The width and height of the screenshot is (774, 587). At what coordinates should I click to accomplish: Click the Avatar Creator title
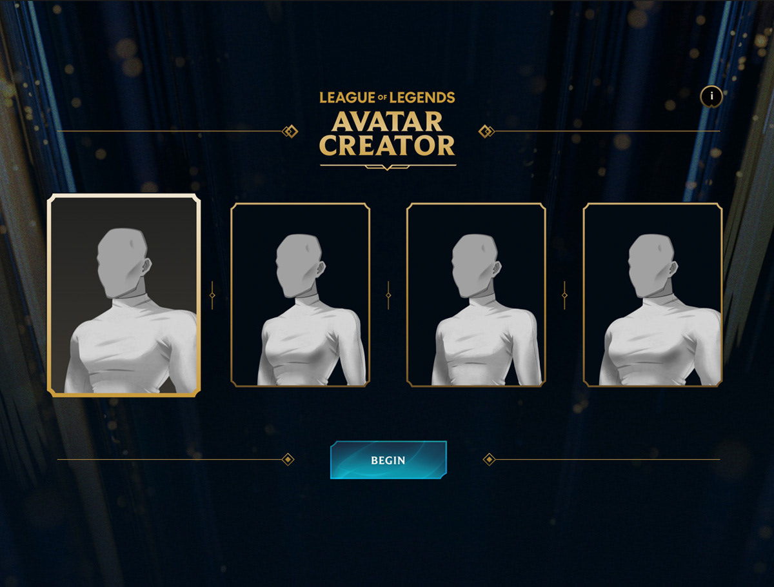click(x=388, y=134)
